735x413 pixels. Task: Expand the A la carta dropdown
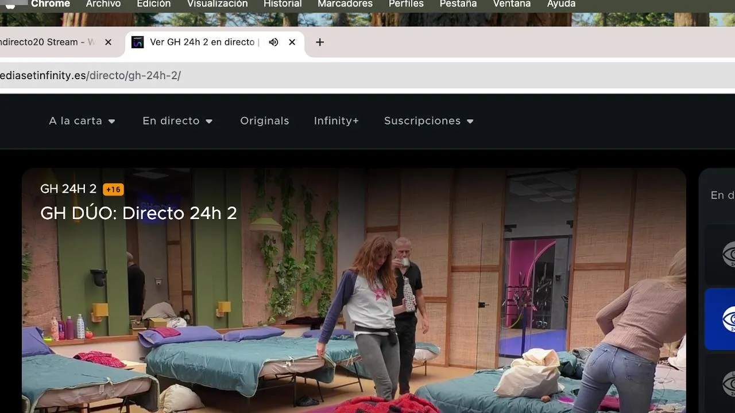tap(82, 121)
